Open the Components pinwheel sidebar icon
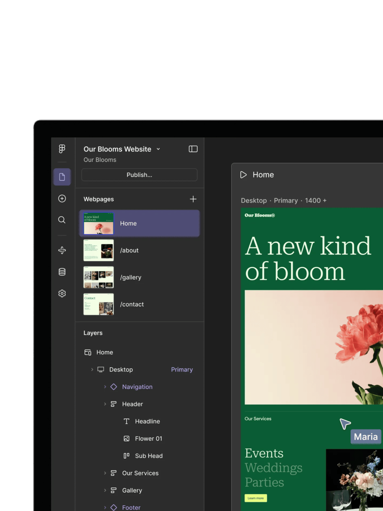This screenshot has width=383, height=511. pyautogui.click(x=62, y=250)
